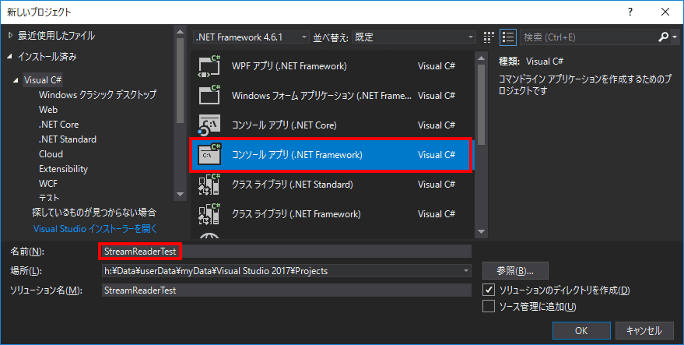Viewport: 684px width, 345px height.
Task: Switch template list to medium list view
Action: coord(508,37)
